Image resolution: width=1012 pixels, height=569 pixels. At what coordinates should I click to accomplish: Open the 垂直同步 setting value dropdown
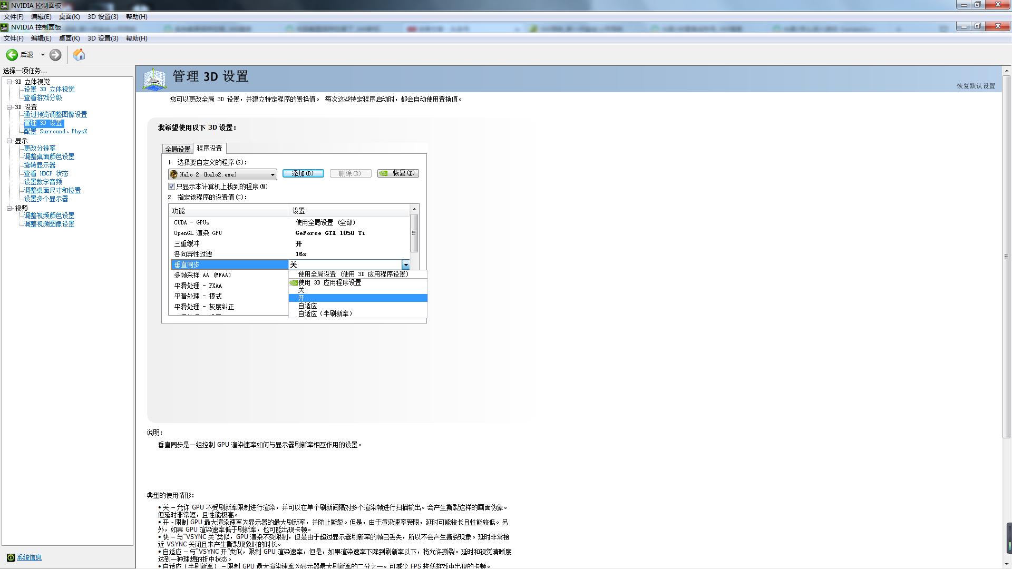pos(406,264)
